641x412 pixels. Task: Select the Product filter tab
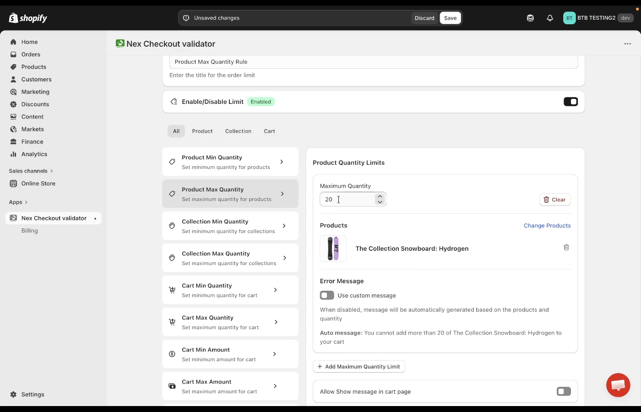pyautogui.click(x=202, y=131)
